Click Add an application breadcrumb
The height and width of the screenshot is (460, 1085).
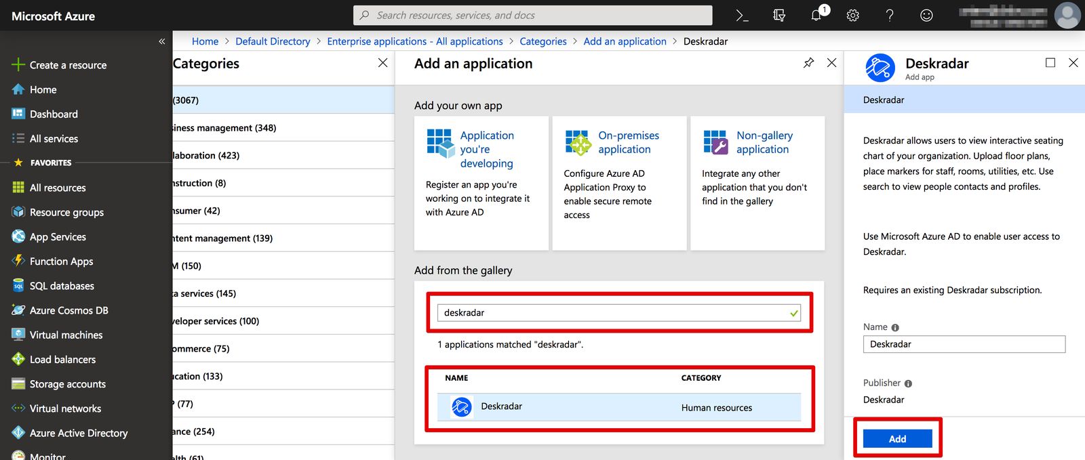click(625, 41)
